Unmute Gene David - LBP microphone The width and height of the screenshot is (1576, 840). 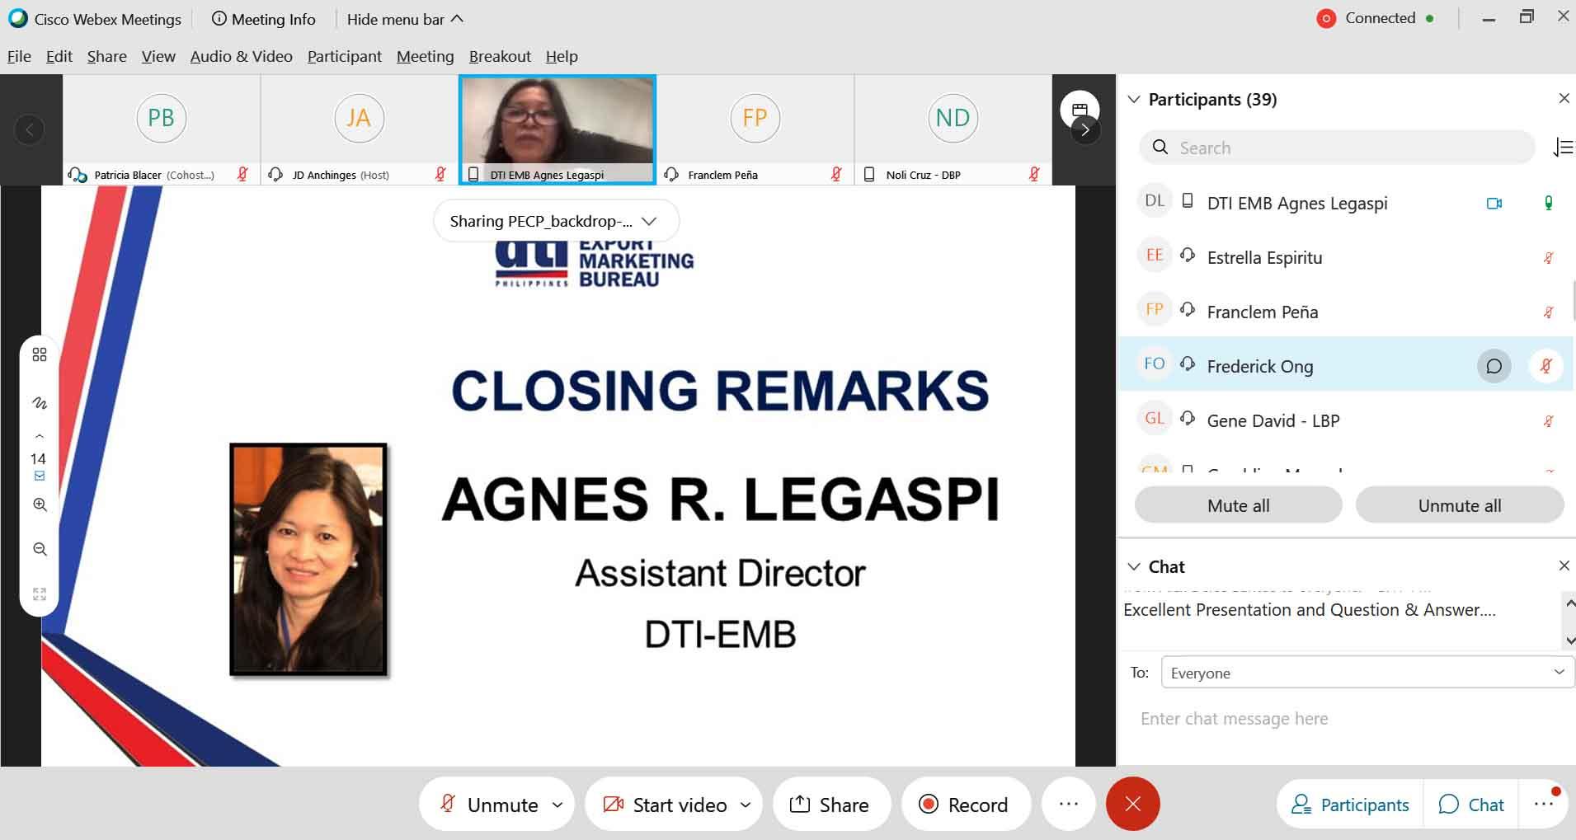click(1548, 420)
